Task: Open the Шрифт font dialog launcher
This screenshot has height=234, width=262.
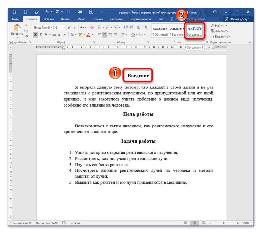Action: (94, 42)
